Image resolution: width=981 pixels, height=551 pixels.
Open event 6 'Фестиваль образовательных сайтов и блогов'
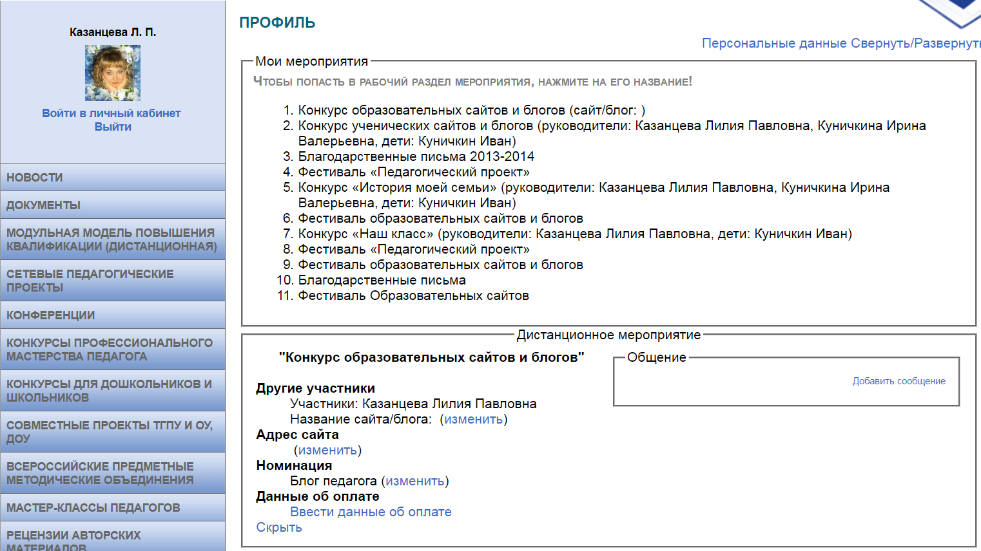pos(440,218)
